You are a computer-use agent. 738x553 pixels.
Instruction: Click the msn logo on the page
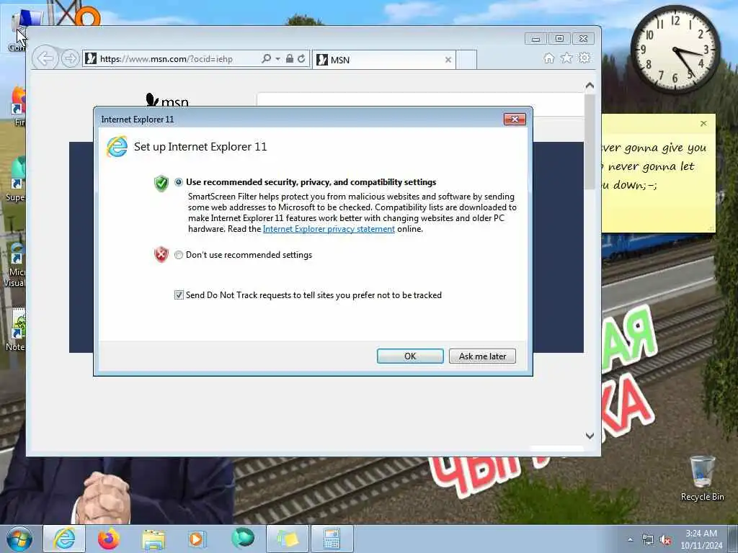pos(167,100)
